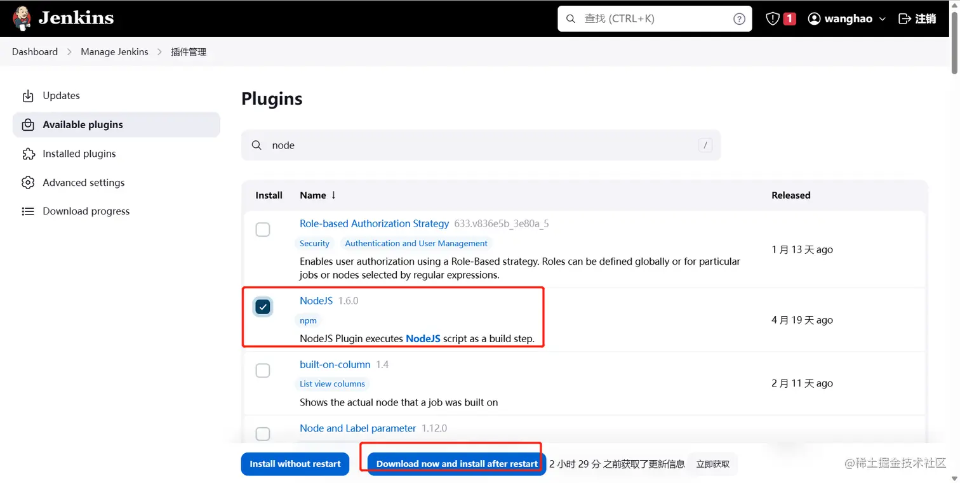This screenshot has height=483, width=960.
Task: Open the Updates tab in sidebar
Action: pos(116,96)
